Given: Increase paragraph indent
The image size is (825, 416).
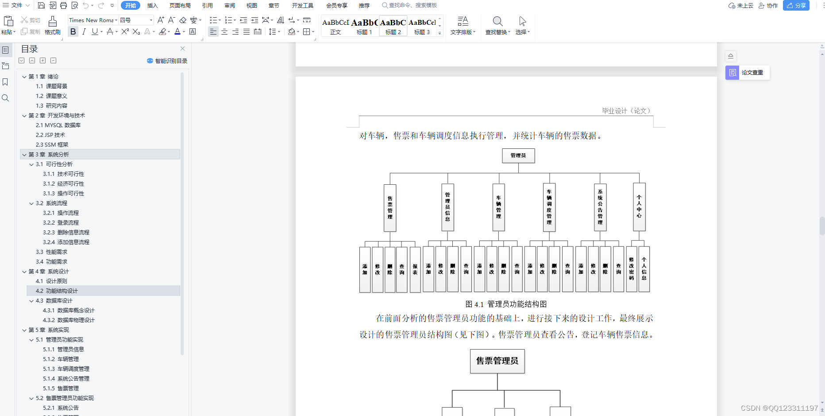Looking at the screenshot, I should pos(254,20).
